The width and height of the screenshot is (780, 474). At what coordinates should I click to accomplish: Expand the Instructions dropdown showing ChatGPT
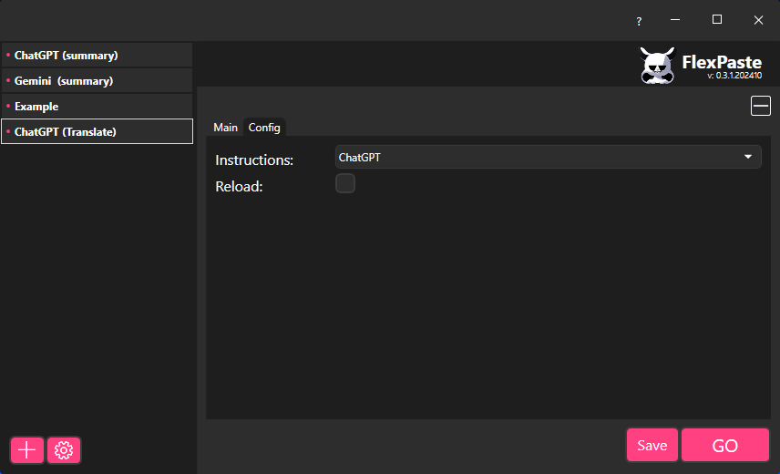[548, 157]
